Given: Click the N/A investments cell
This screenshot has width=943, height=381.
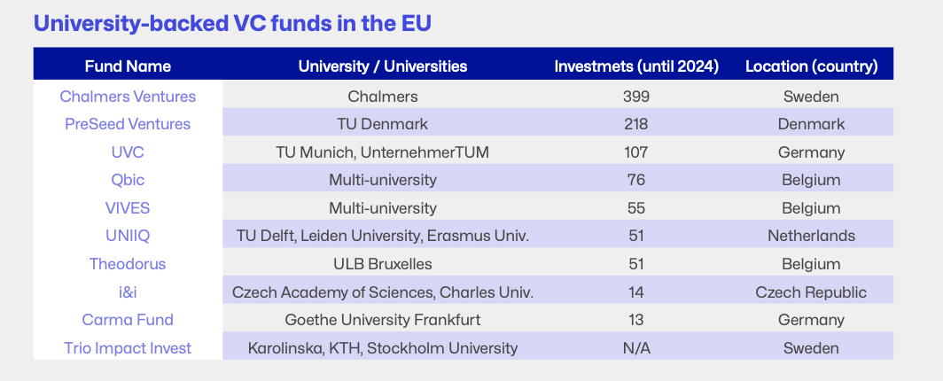Looking at the screenshot, I should tap(636, 348).
